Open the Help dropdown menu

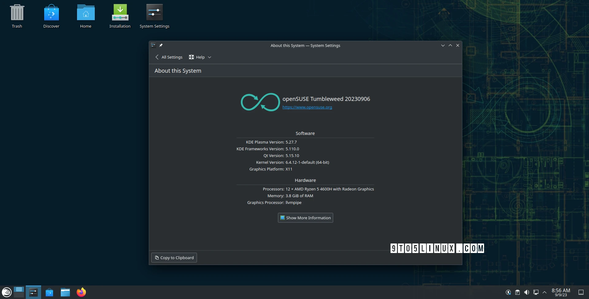click(200, 57)
